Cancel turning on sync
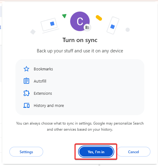Screen dimensions: 158x166 point(133,152)
